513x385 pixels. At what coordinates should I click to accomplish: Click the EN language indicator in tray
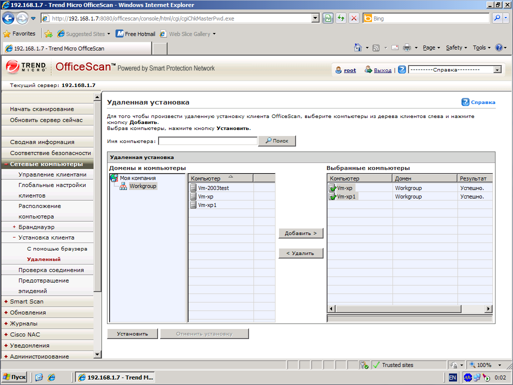(452, 377)
